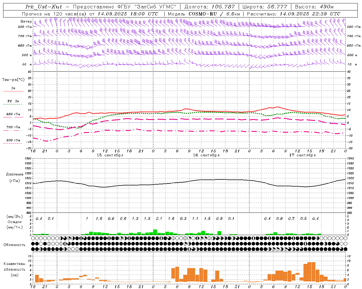Select the Тем-ра(°C) temperature axis title
The image size is (362, 289).
tap(13, 80)
